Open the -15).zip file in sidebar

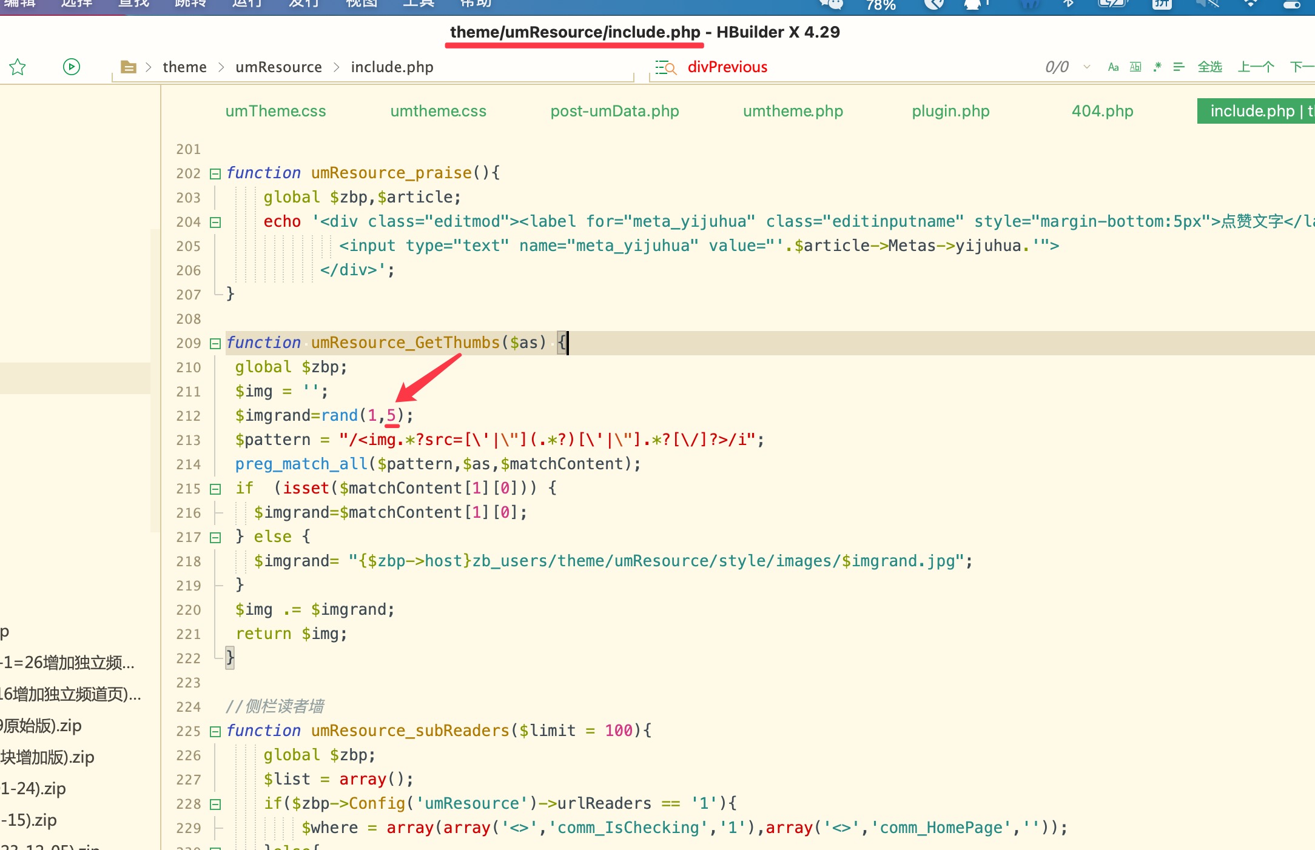pos(29,820)
